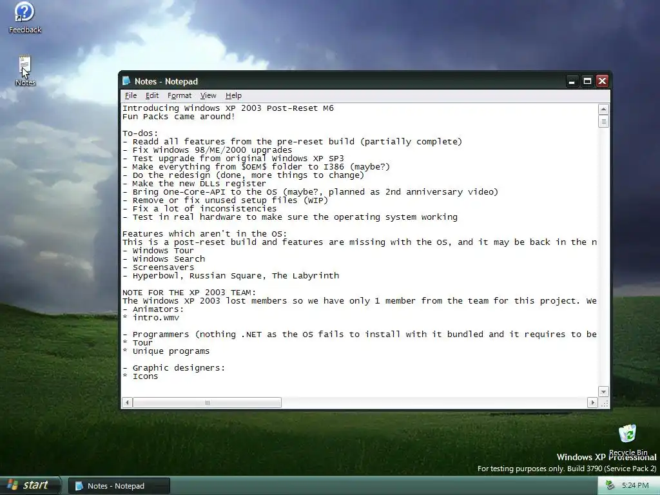Click the window resize grip corner
Screen dimensions: 660x495
point(604,403)
